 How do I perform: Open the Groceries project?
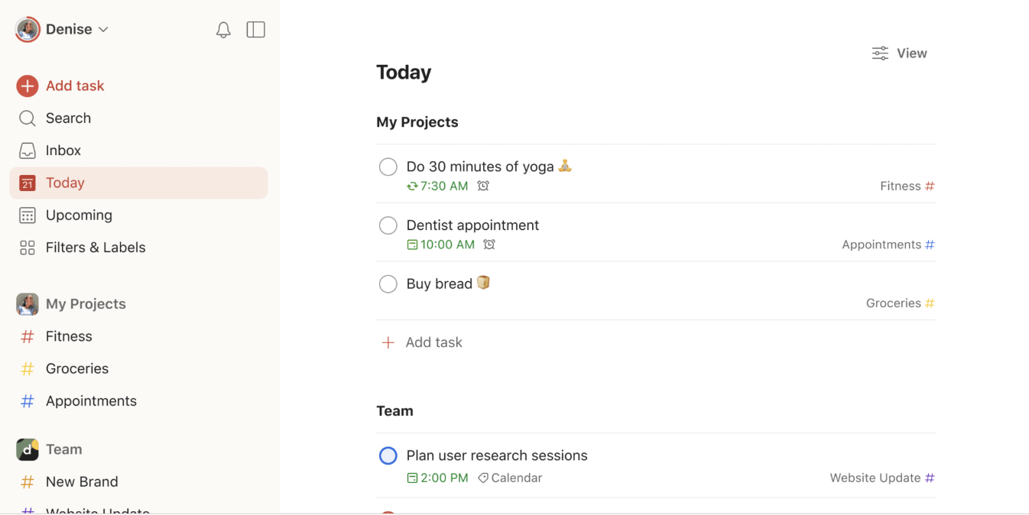[76, 369]
